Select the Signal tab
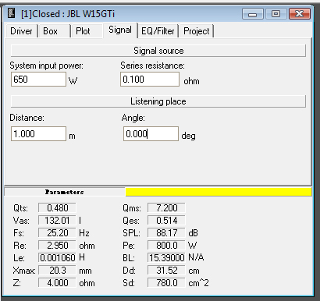The width and height of the screenshot is (320, 301). tap(120, 30)
